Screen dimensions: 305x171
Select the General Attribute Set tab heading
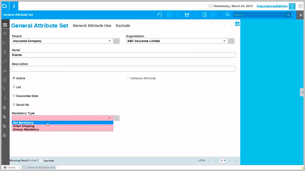tap(40, 26)
